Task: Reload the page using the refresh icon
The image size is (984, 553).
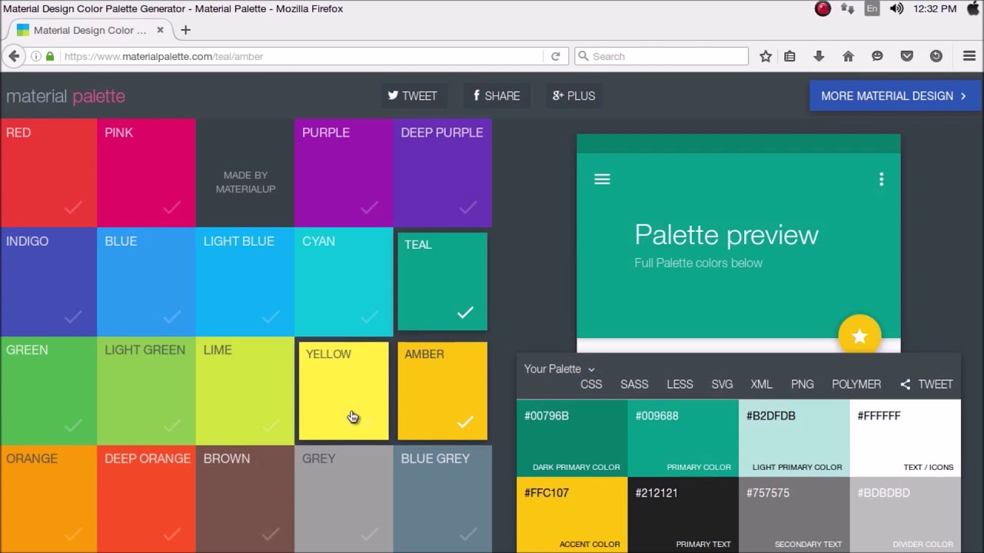Action: coord(555,56)
